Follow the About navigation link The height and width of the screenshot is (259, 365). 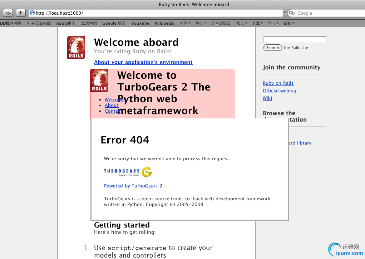[x=112, y=105]
